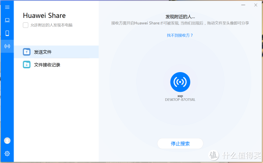The image size is (263, 163).
Task: Select the Huawei Share broadcast icon in sidebar
Action: tap(7, 46)
